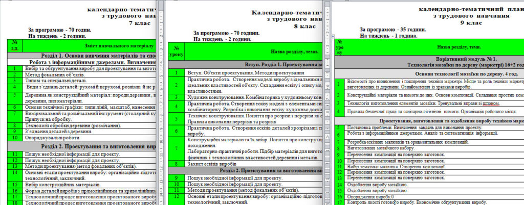Click row 'Правила безпечної праці та санітарно-гігієнічні вимоги'
This screenshot has width=524, height=205.
tap(429, 112)
